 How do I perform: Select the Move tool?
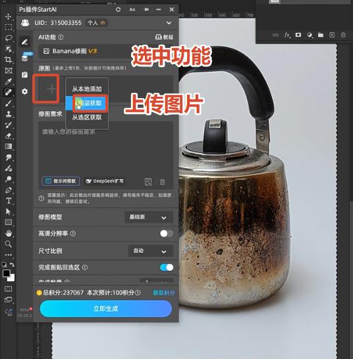(x=9, y=16)
